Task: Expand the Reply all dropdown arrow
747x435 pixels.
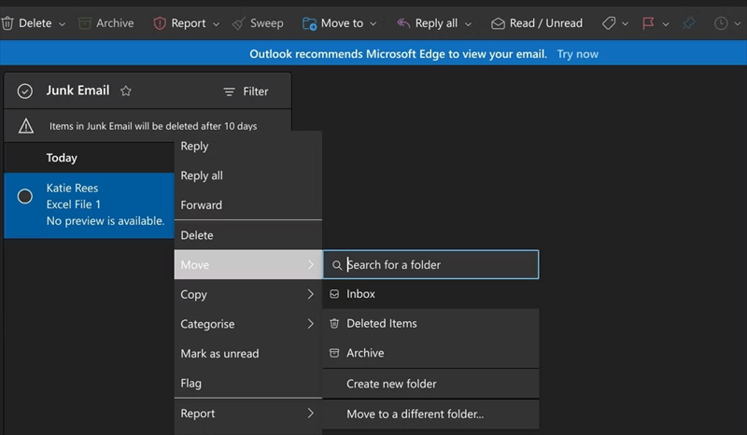Action: (x=468, y=23)
